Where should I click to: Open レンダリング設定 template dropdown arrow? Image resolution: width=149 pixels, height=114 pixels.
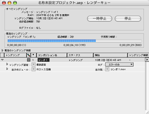click(x=33, y=65)
